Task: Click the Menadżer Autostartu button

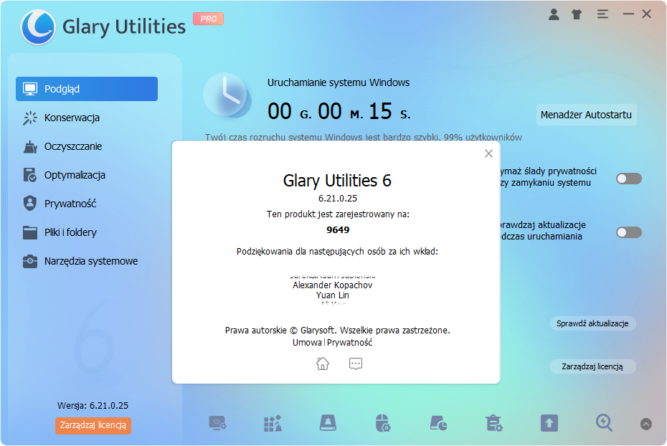Action: 586,115
